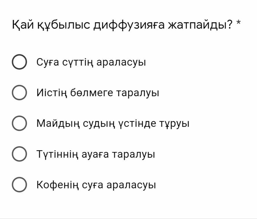Click the label text Суға сүттің араласуы

91,62
